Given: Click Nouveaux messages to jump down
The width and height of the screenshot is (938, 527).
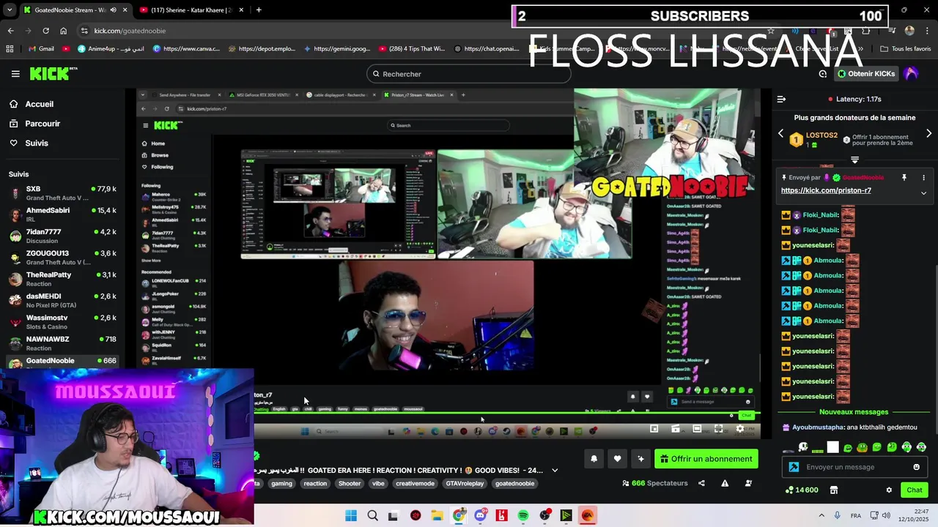Looking at the screenshot, I should coord(854,412).
